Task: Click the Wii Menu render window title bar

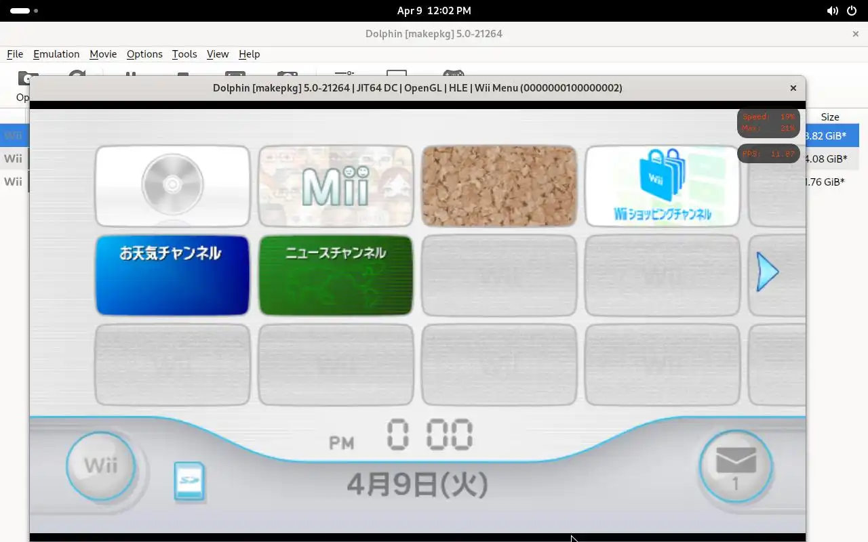Action: [x=418, y=88]
